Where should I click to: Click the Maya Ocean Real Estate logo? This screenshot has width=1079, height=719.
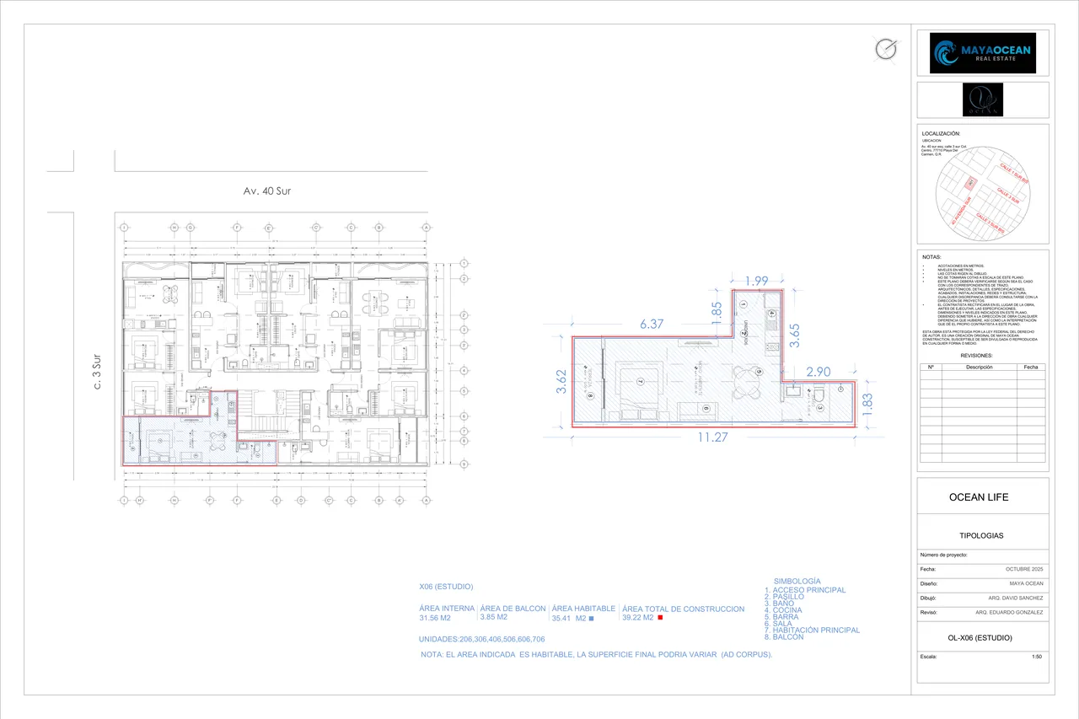[x=982, y=53]
